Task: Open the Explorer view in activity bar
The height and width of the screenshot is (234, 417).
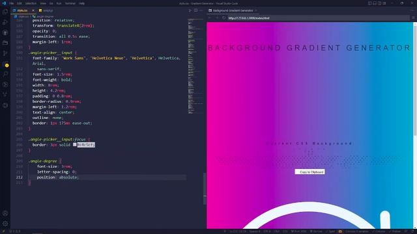Action: 5,12
